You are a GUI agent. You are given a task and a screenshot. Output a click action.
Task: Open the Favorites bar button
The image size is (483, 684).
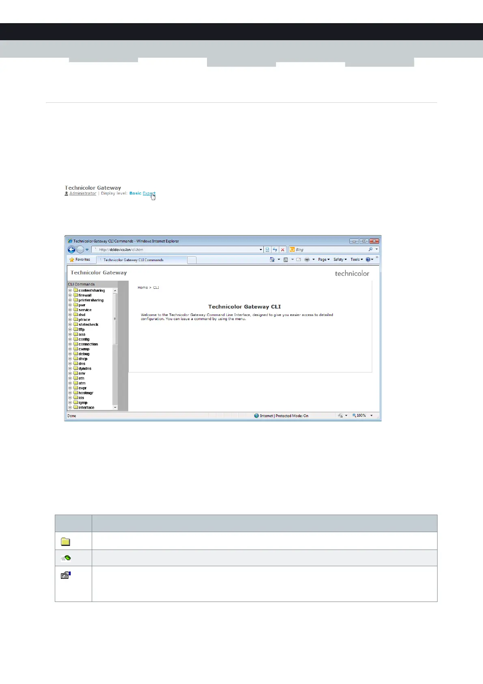point(80,260)
